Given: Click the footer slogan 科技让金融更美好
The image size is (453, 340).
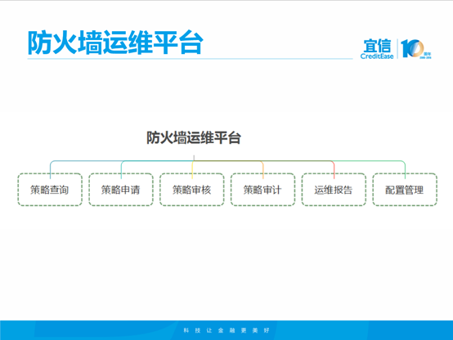Looking at the screenshot, I should (x=226, y=330).
